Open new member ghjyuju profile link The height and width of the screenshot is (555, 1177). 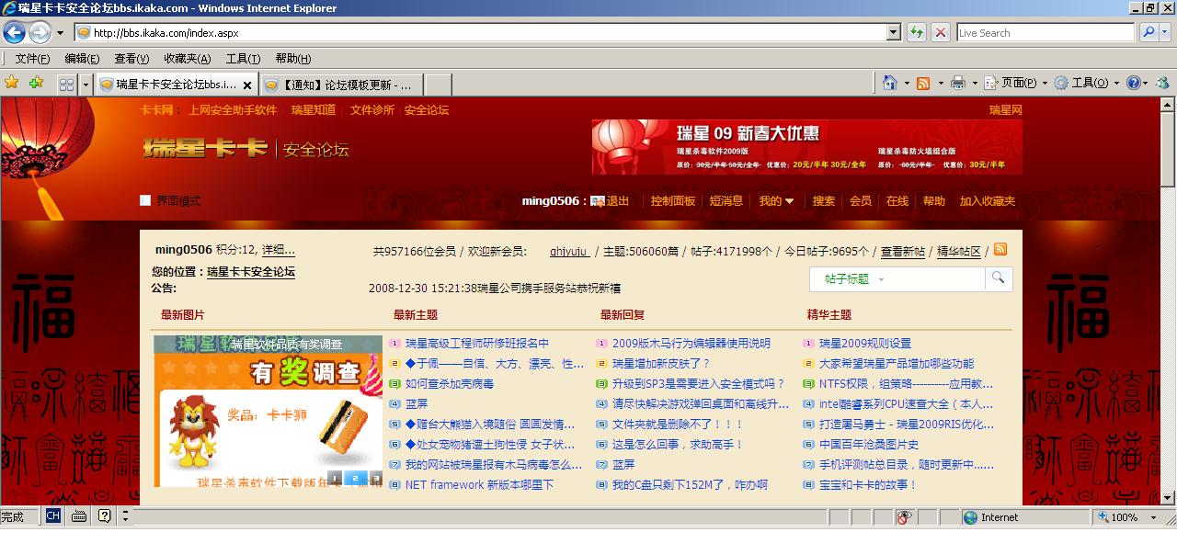point(569,251)
